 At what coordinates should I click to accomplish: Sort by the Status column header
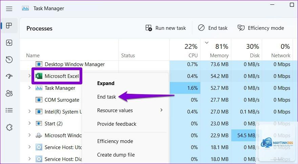pyautogui.click(x=128, y=55)
